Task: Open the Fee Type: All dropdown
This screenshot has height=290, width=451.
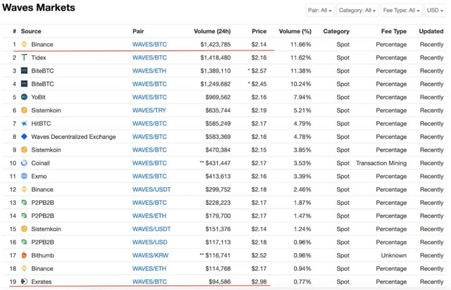Action: (402, 11)
